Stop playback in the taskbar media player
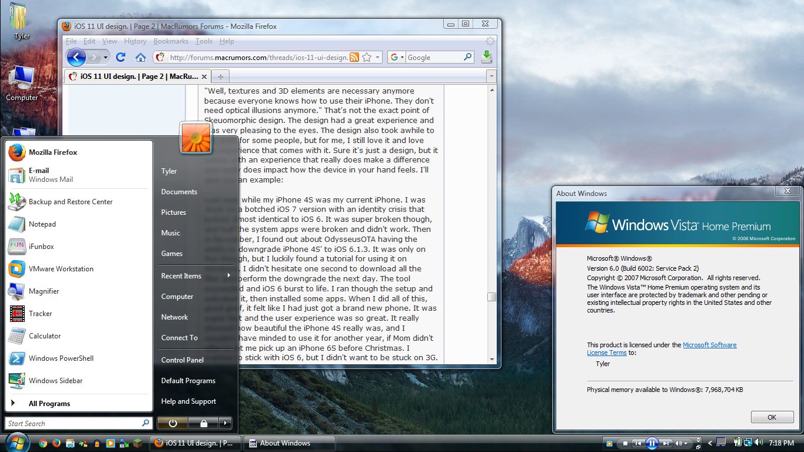This screenshot has width=804, height=452. [625, 443]
